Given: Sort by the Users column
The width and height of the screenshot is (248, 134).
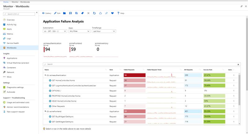Looking at the screenshot, I should pyautogui.click(x=230, y=70).
